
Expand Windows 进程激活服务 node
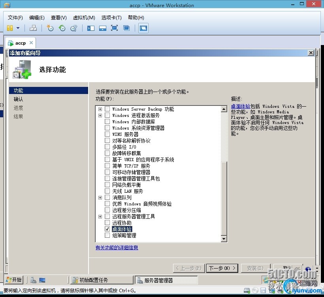pyautogui.click(x=100, y=115)
